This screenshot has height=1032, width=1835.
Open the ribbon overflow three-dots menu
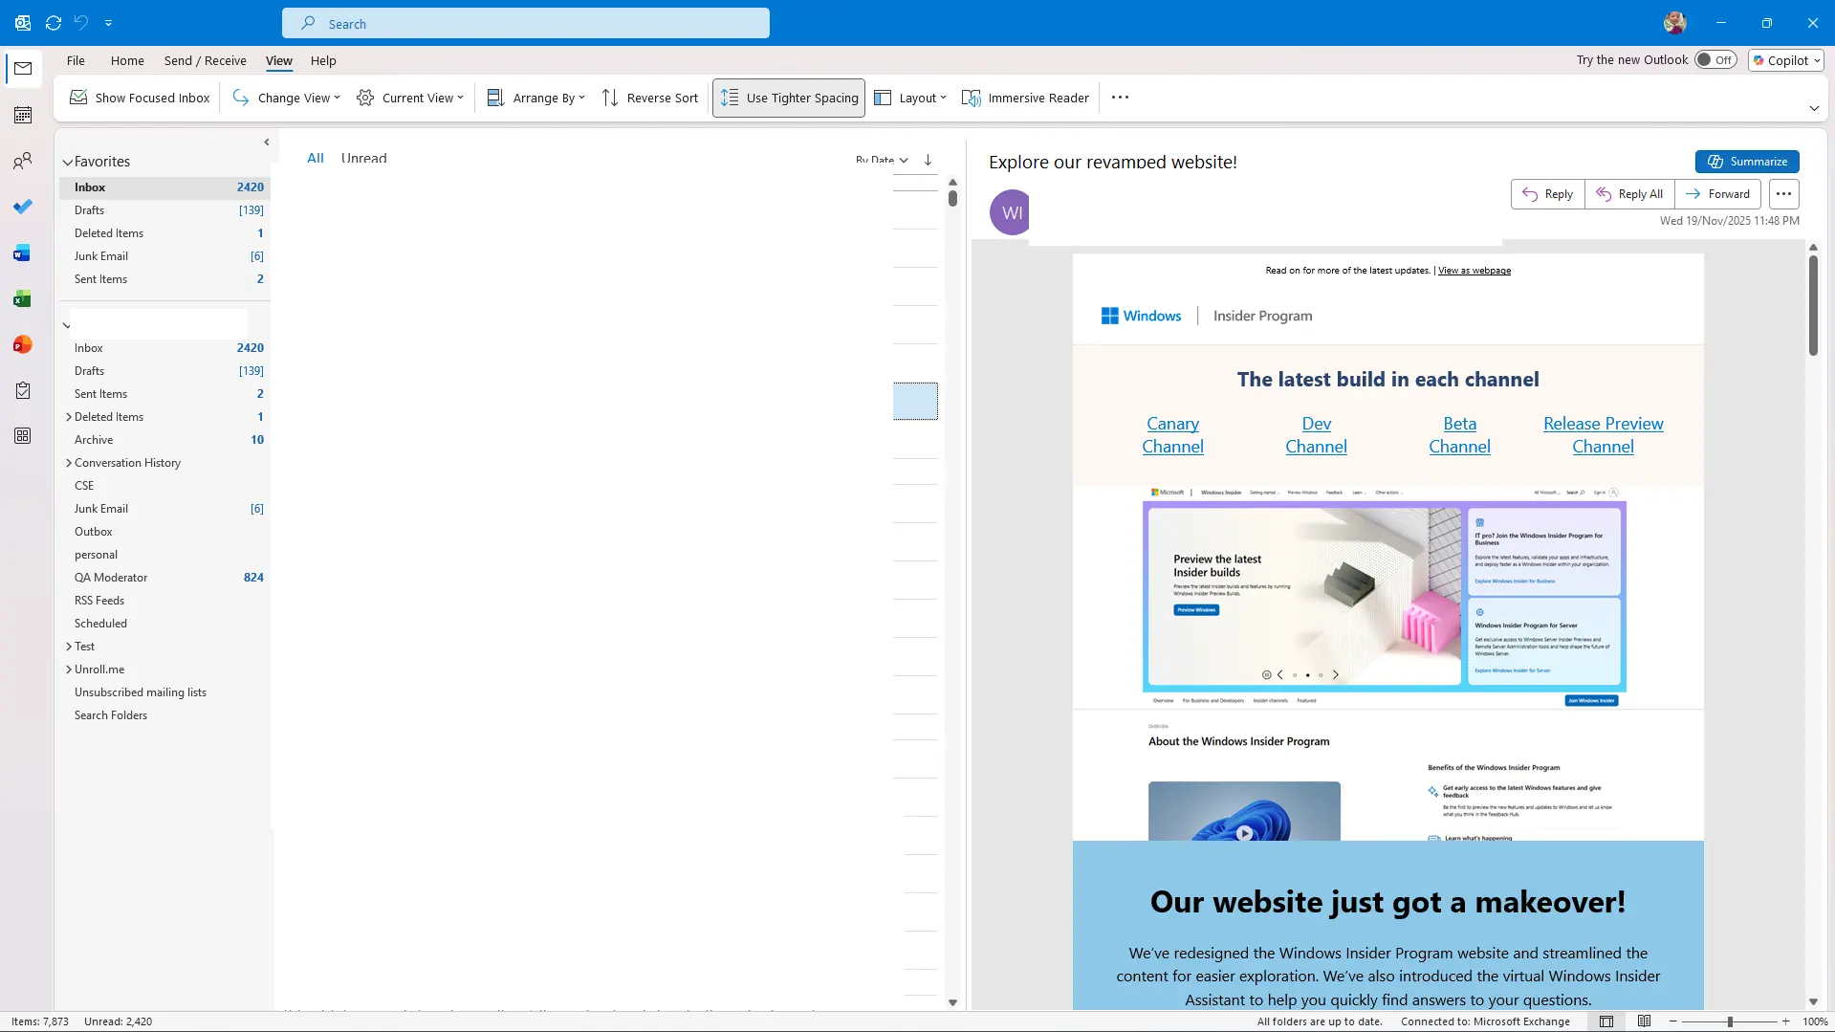(1121, 98)
